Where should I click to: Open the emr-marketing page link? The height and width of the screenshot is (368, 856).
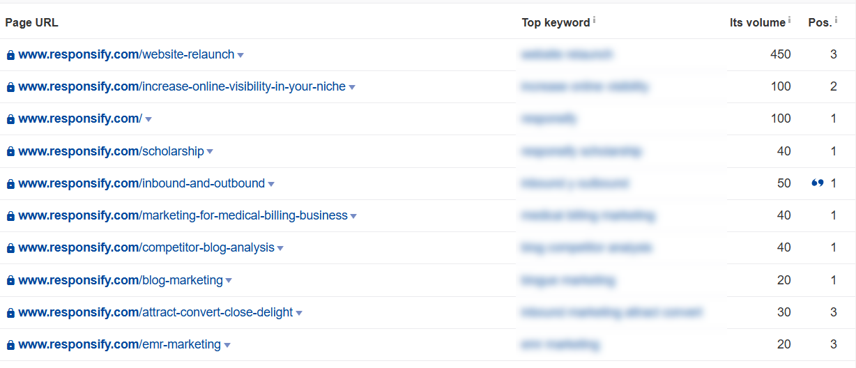click(x=120, y=344)
